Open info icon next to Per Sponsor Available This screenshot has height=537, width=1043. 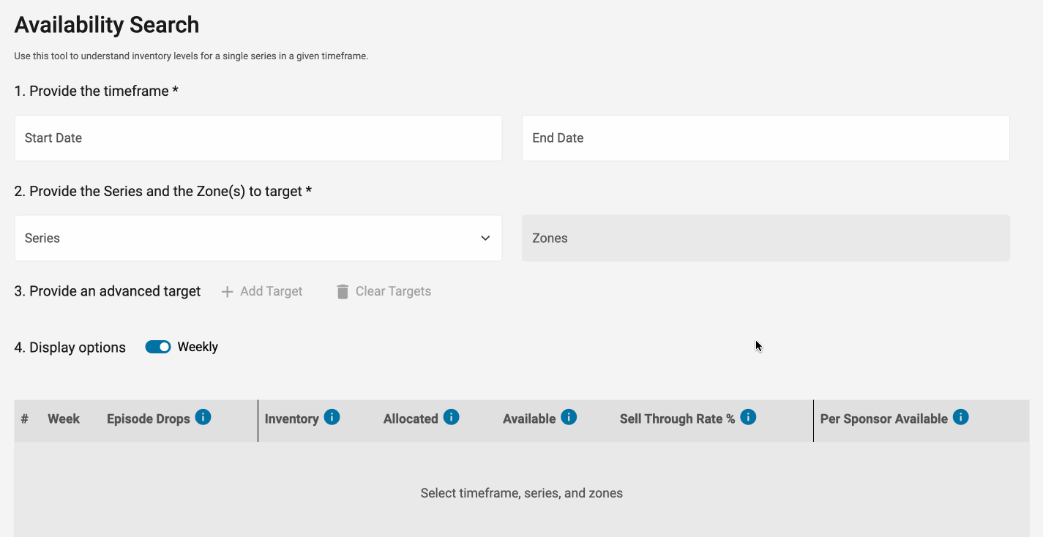coord(961,417)
